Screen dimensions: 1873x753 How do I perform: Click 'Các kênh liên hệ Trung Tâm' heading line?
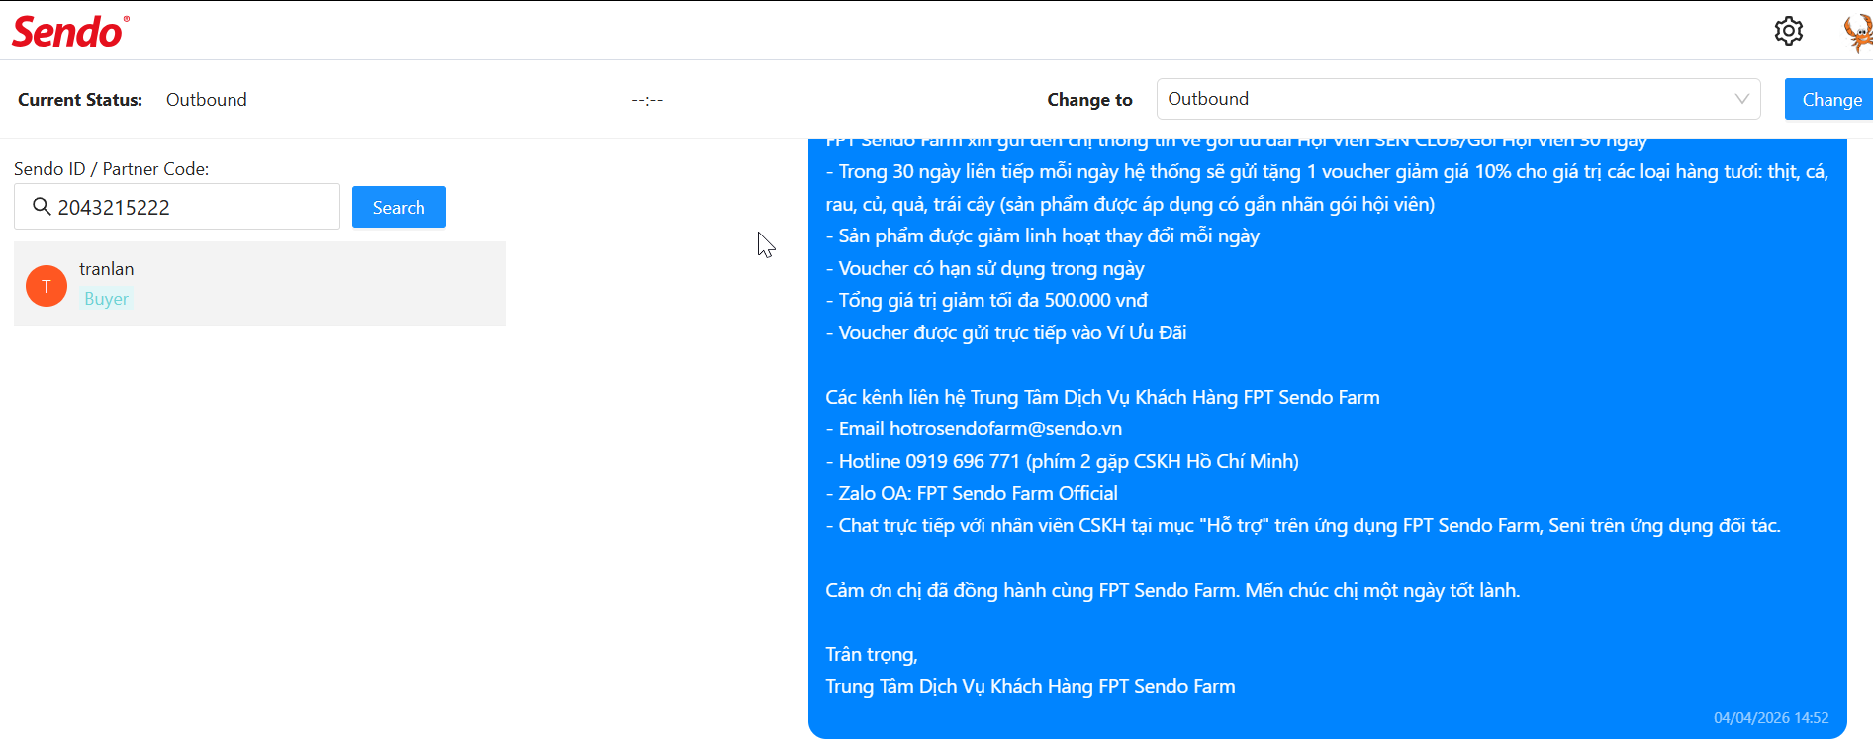point(1103,397)
